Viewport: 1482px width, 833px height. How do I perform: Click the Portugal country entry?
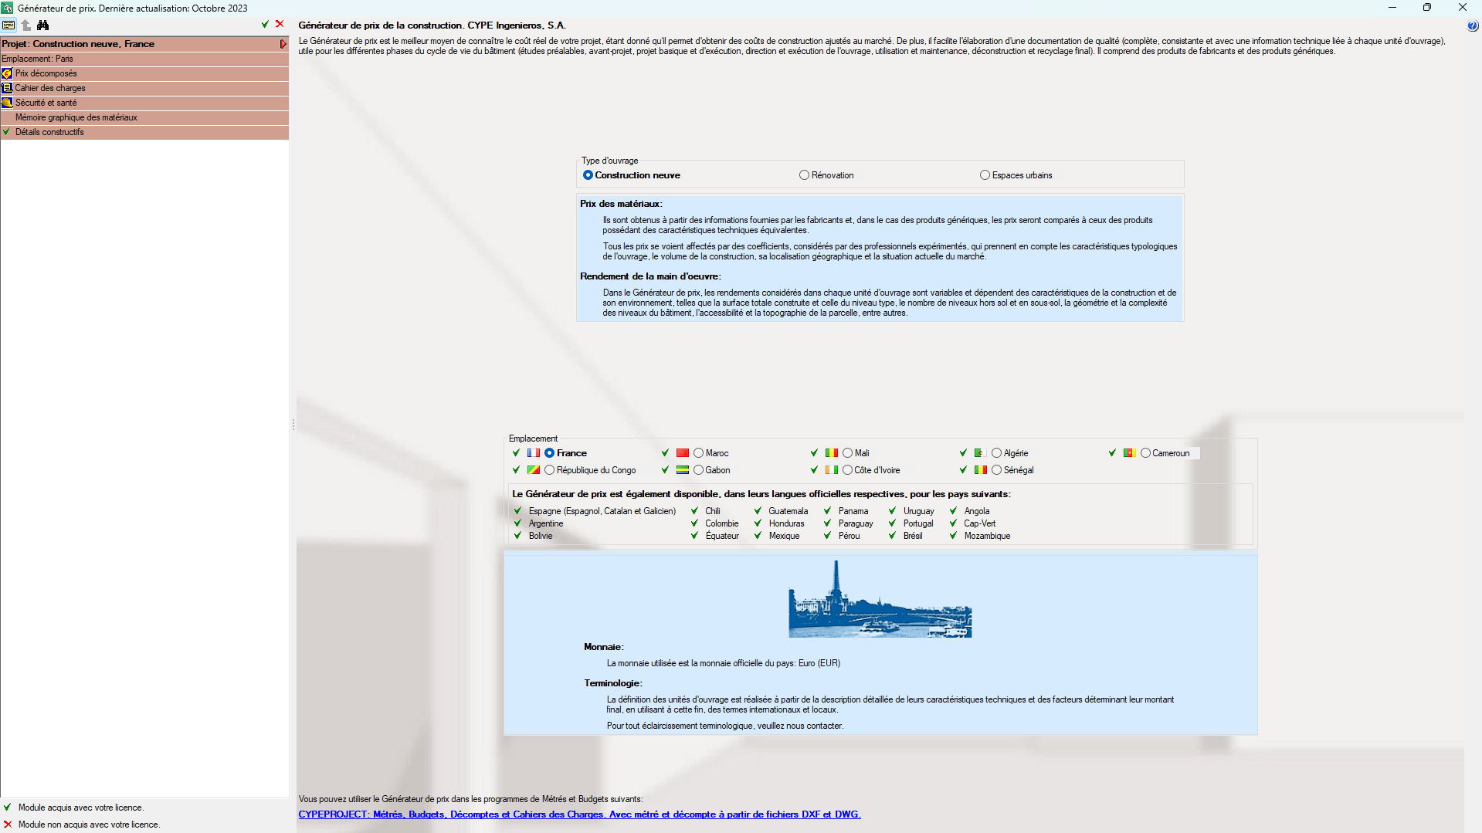point(918,523)
